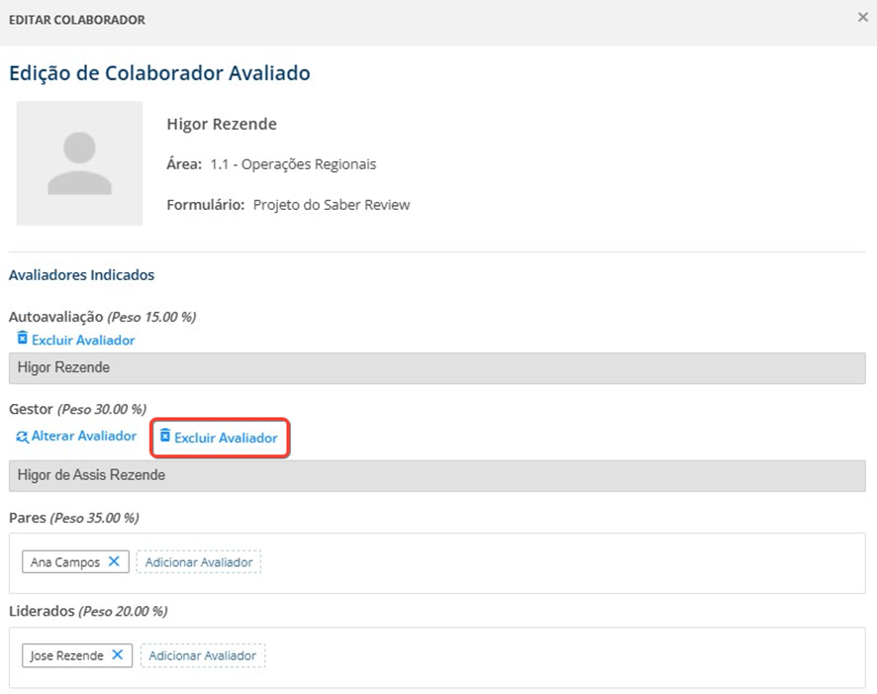The image size is (877, 694).
Task: Select the Higor Rezende autoavaliação field
Action: click(x=437, y=367)
